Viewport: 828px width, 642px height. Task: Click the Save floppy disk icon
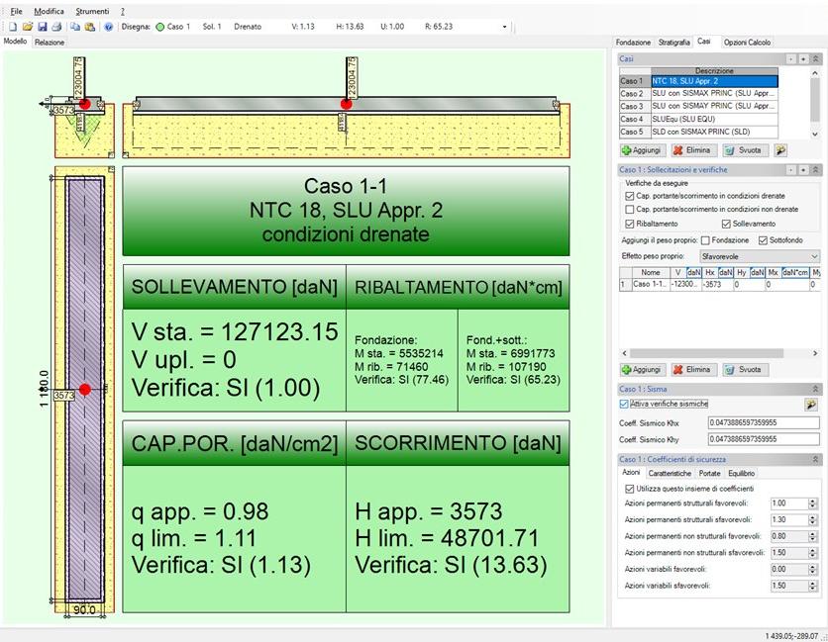coord(43,27)
